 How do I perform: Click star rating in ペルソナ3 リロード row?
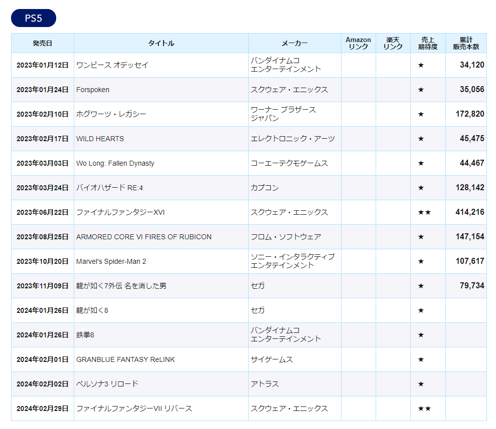click(x=421, y=384)
